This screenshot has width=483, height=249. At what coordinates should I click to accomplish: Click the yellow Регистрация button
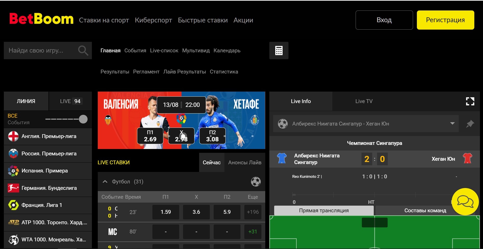[x=445, y=20]
